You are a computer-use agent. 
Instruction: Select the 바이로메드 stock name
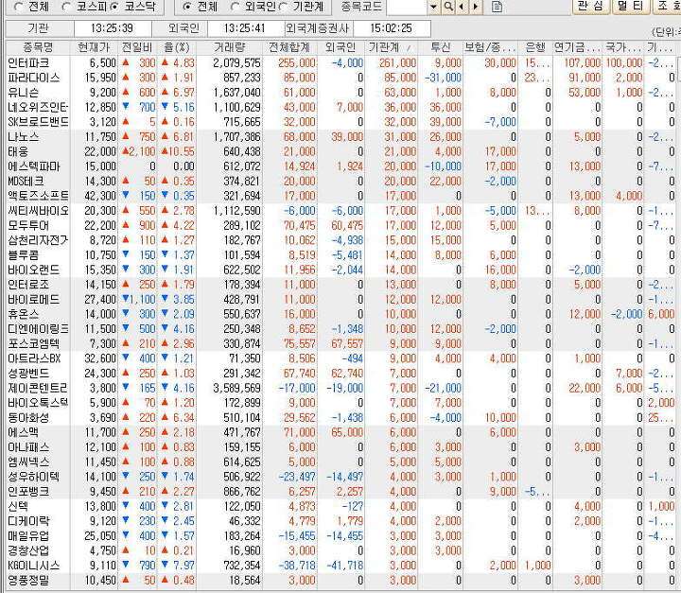tap(33, 299)
